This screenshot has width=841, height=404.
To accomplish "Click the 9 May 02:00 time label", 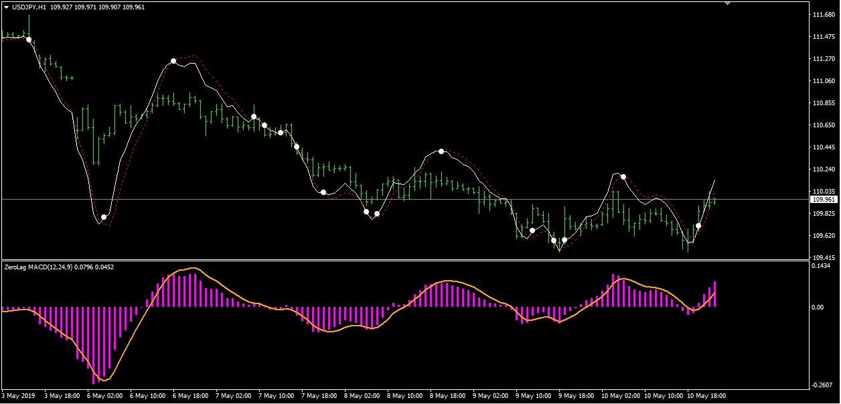I will pos(490,396).
